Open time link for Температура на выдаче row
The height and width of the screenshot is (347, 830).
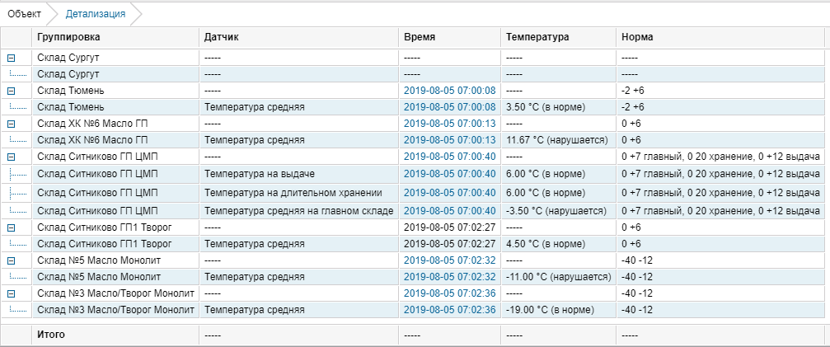[x=449, y=174]
